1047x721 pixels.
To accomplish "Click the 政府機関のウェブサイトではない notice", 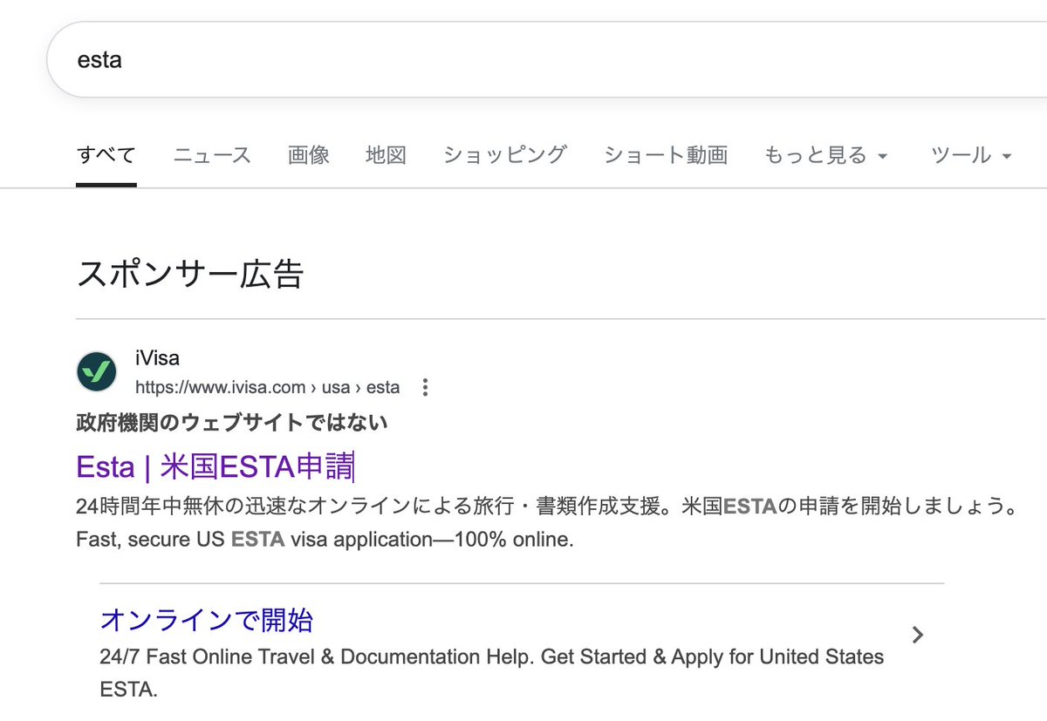I will (231, 423).
